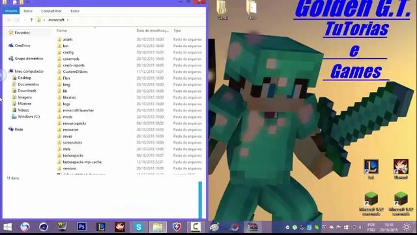Click .minecraft in the address path
The width and height of the screenshot is (417, 235).
click(x=56, y=20)
